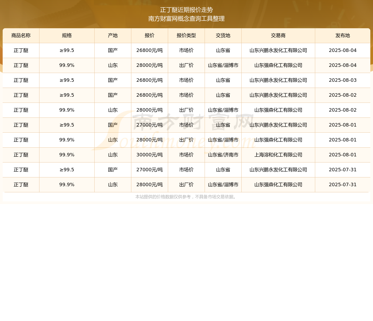The height and width of the screenshot is (321, 373).
Task: Click 99.9% spec in the 上海溶和 row
Action: (x=67, y=155)
